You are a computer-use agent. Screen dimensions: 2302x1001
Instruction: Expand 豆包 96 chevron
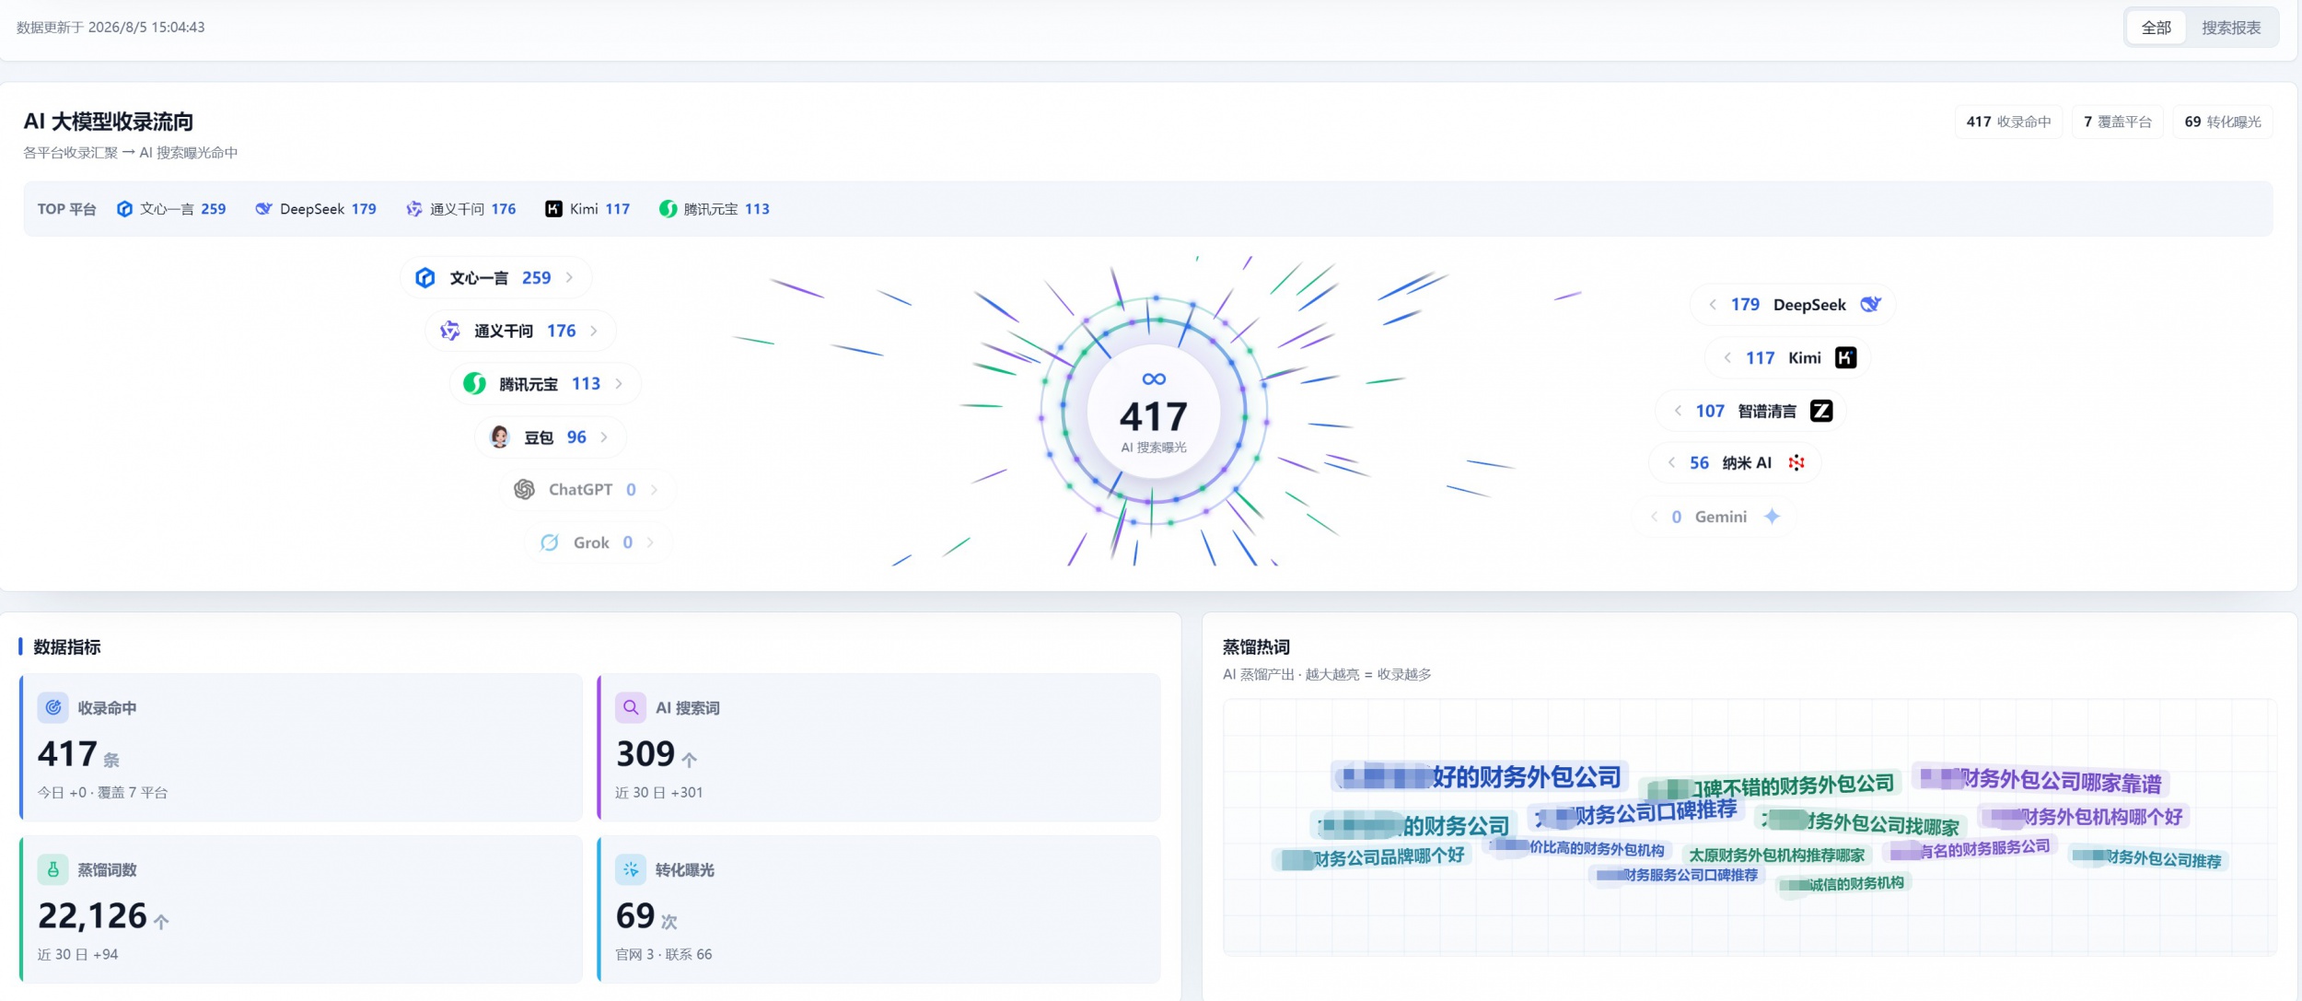[604, 437]
